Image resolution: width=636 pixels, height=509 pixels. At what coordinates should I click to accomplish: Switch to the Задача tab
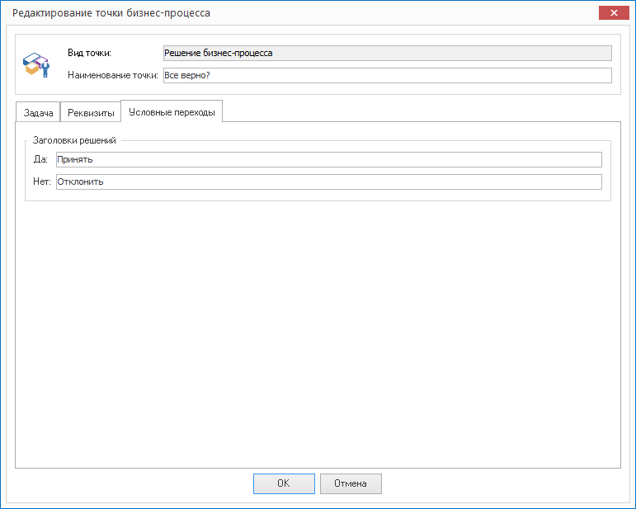pyautogui.click(x=38, y=112)
